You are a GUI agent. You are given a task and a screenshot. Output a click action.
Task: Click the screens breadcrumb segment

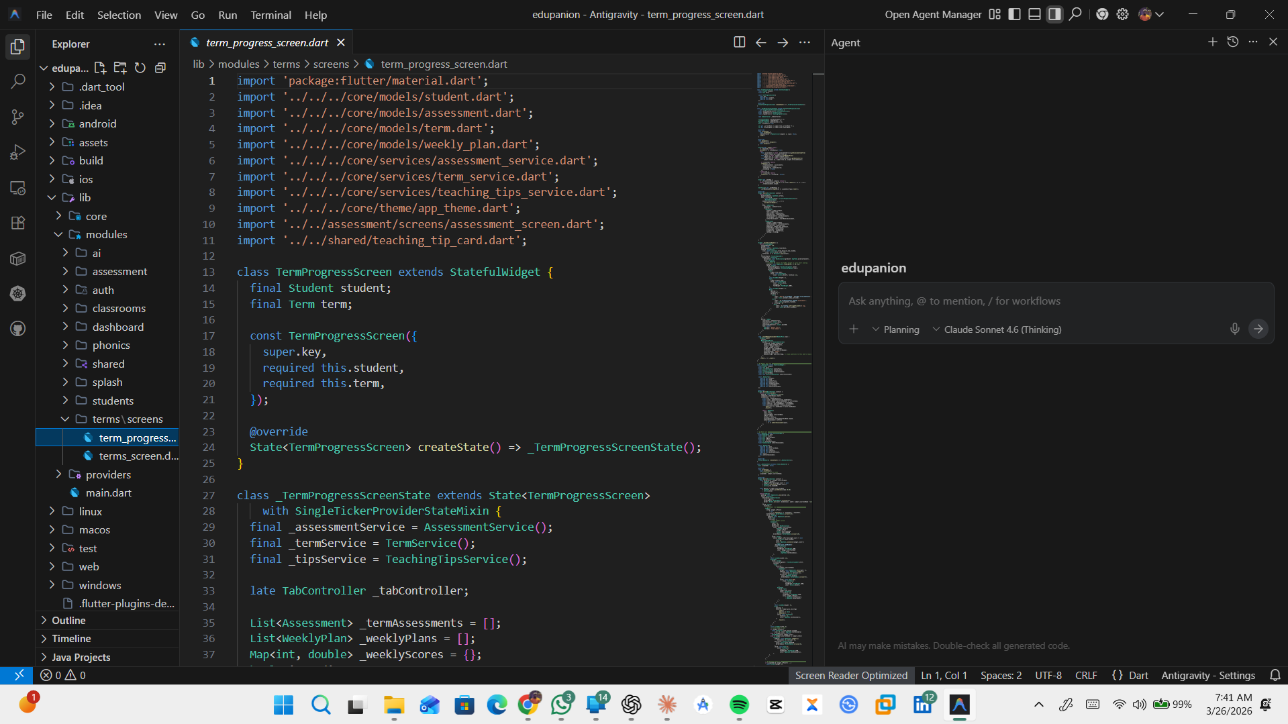tap(331, 64)
